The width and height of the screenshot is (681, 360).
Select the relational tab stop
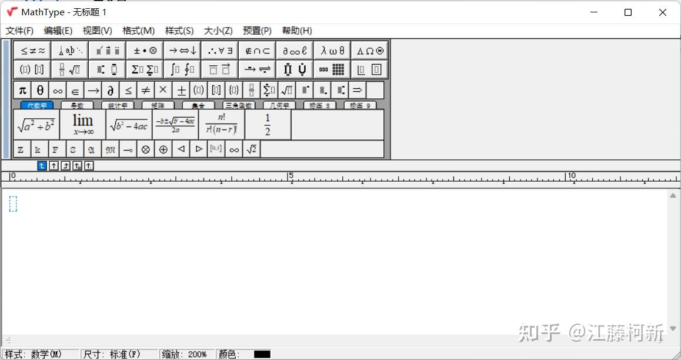tap(77, 165)
